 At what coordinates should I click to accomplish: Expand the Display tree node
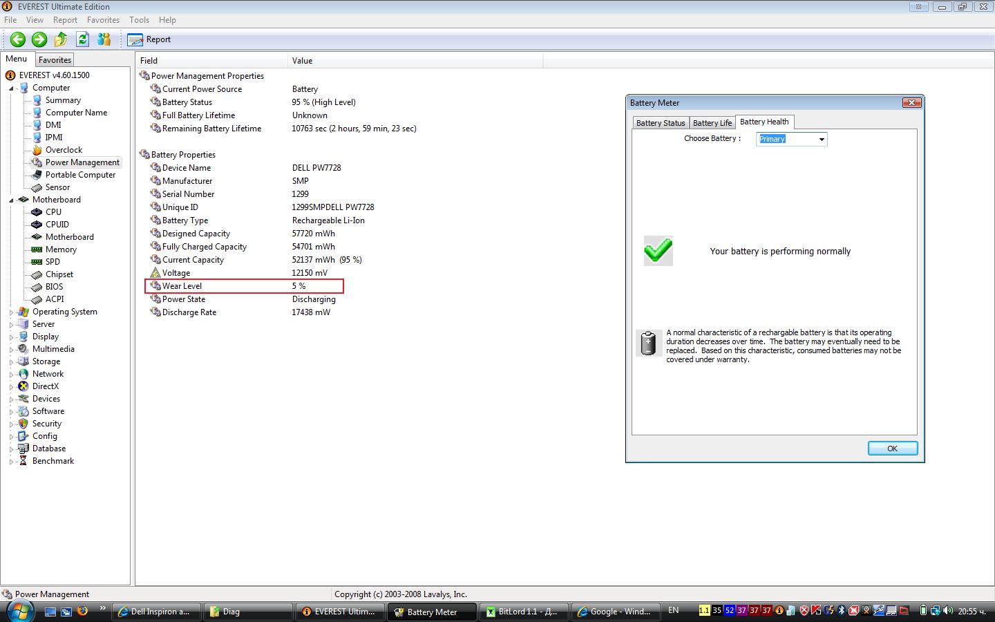(12, 337)
